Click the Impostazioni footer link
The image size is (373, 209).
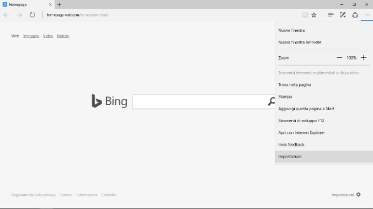click(x=343, y=195)
